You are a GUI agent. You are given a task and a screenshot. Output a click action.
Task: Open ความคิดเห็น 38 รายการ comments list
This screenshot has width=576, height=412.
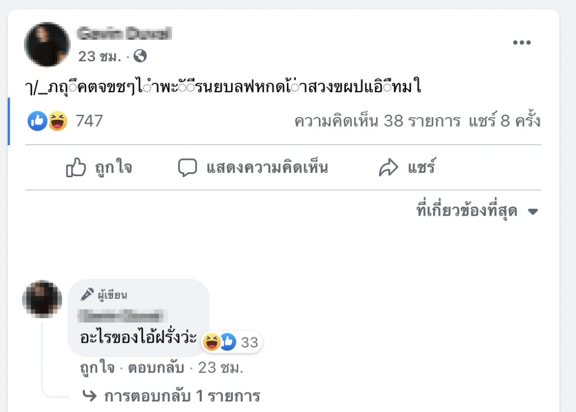[x=377, y=120]
